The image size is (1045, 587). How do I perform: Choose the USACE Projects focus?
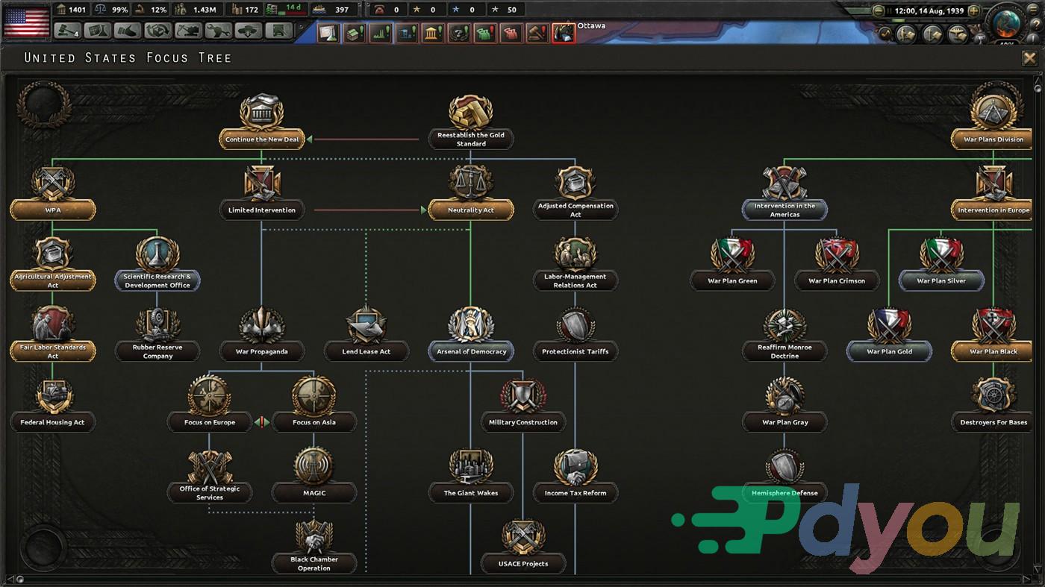click(522, 547)
